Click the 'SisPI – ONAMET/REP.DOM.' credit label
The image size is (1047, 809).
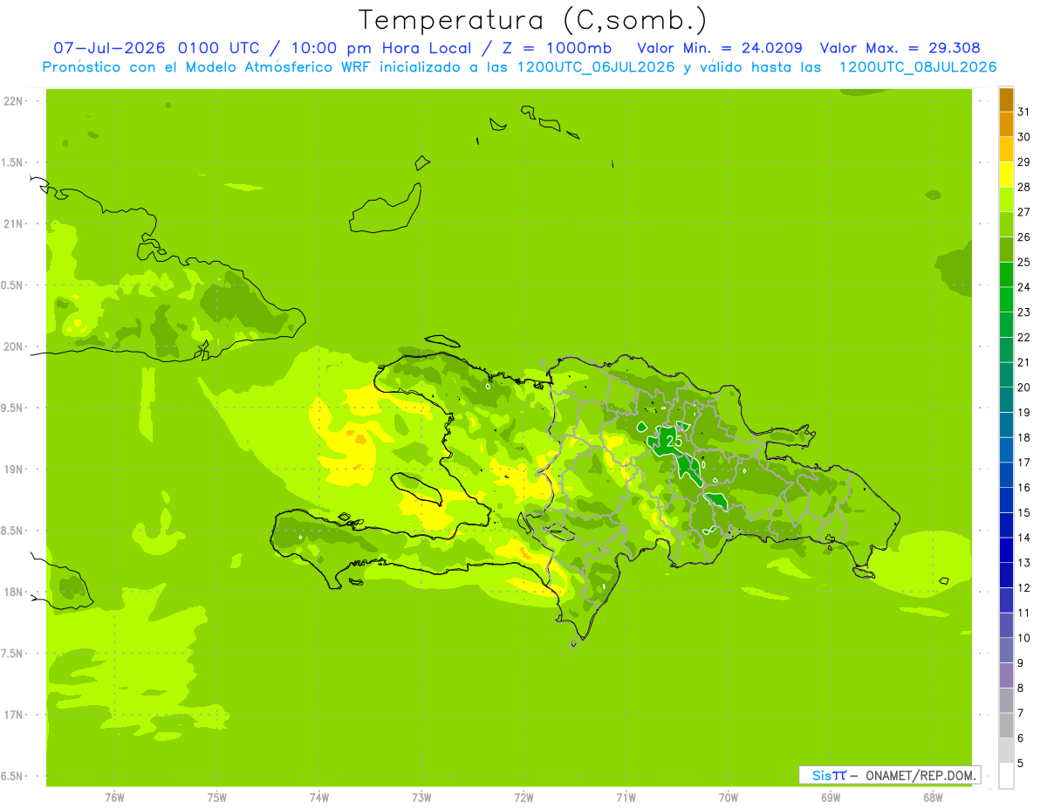(890, 775)
